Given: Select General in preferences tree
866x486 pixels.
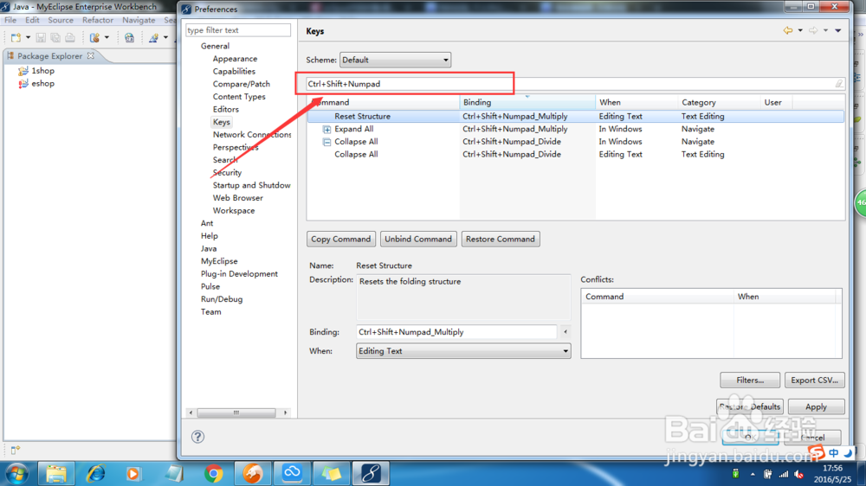Looking at the screenshot, I should 215,46.
